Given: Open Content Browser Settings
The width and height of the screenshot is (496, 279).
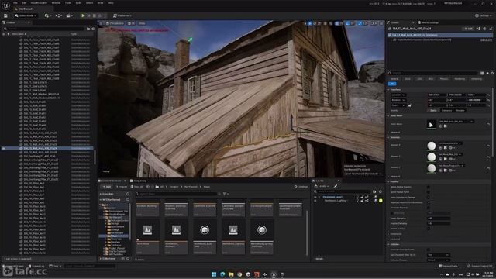Looking at the screenshot, I should click(301, 187).
